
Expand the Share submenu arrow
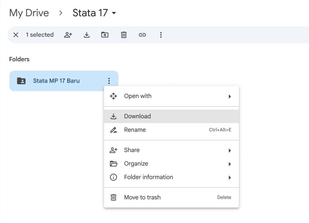[230, 150]
